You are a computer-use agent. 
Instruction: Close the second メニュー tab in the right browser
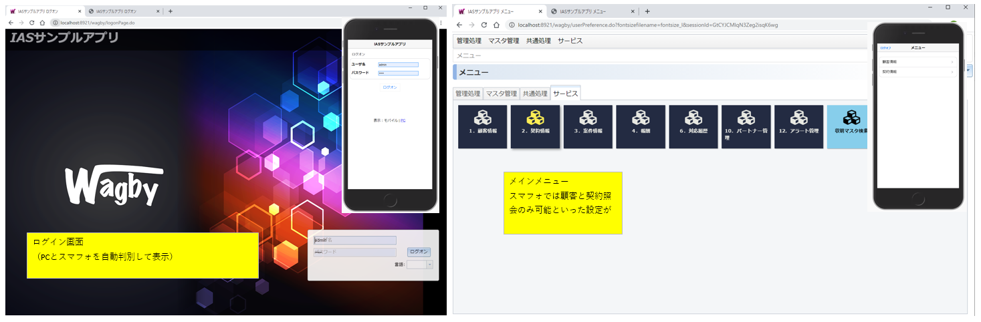click(634, 11)
